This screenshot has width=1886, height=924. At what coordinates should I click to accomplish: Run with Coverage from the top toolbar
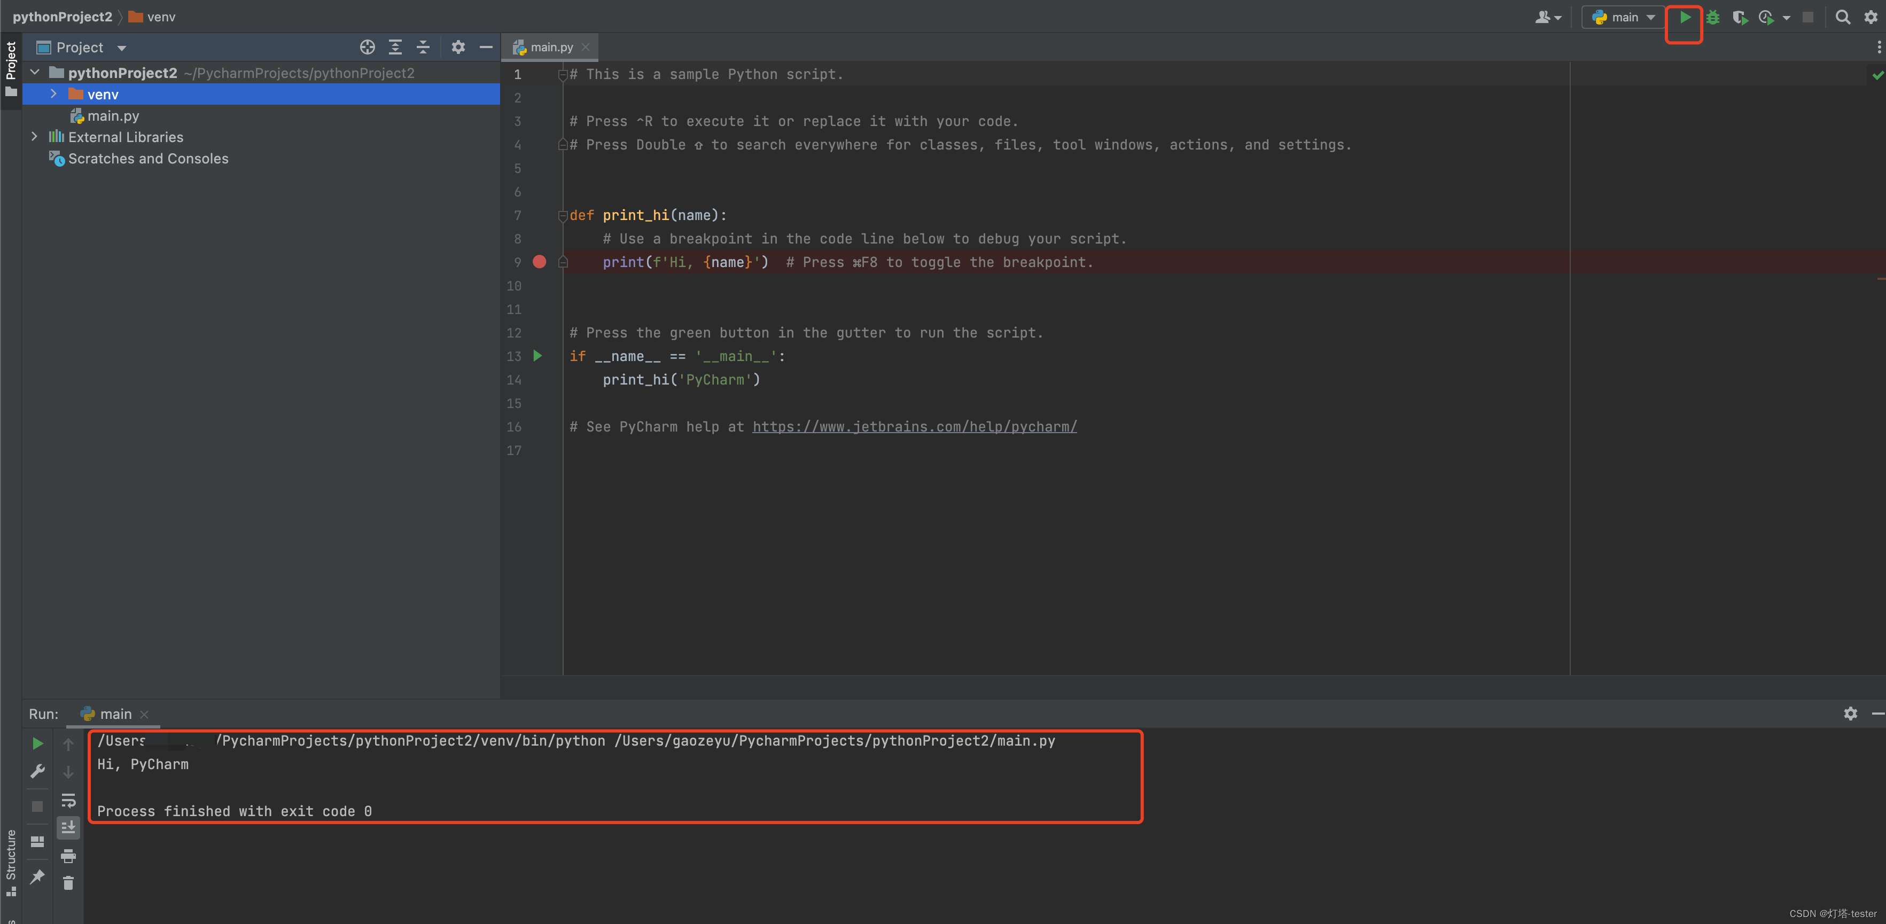click(1740, 18)
